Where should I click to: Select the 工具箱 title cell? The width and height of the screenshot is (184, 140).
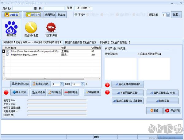tap(76, 51)
